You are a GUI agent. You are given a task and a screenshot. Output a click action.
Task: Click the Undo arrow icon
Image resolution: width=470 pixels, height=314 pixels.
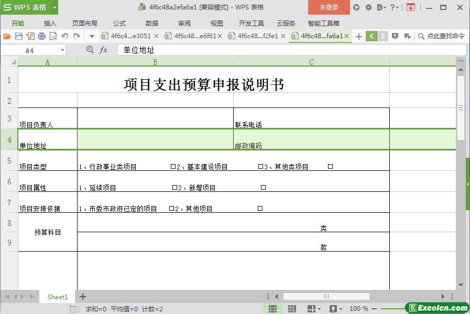point(65,36)
